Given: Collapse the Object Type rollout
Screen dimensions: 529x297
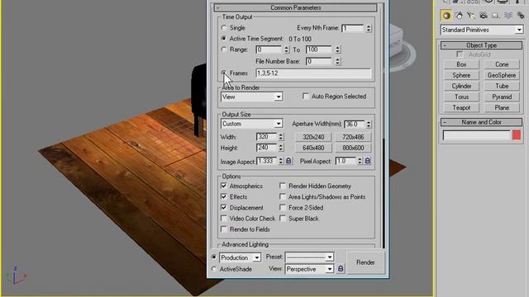Looking at the screenshot, I should [481, 45].
